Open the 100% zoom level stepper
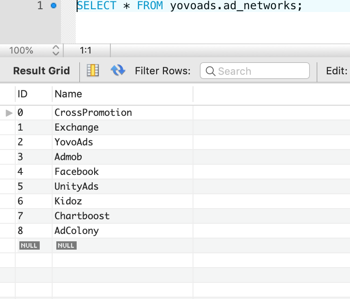This screenshot has height=299, width=350. pyautogui.click(x=56, y=50)
